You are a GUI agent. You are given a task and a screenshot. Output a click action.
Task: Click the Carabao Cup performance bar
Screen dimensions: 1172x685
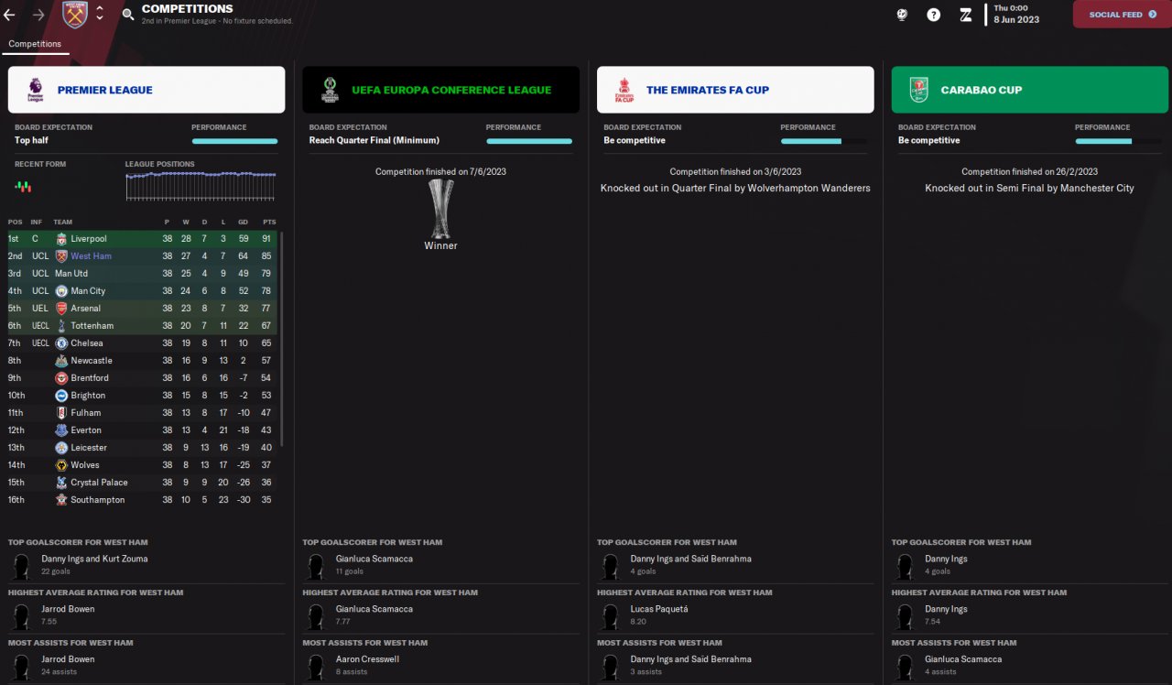click(x=1118, y=141)
